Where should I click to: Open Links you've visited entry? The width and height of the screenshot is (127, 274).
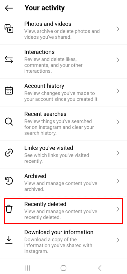pos(64,155)
